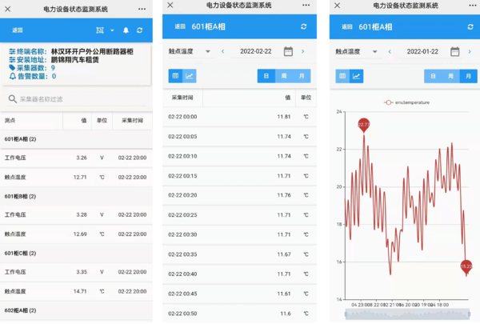The image size is (480, 324).
Task: Open 工作电压 row with value 3.26
Action: pyautogui.click(x=76, y=158)
